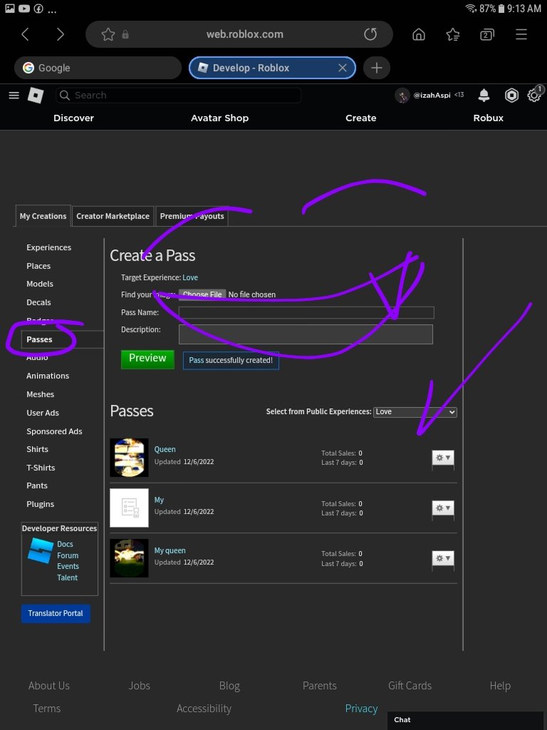The width and height of the screenshot is (547, 730).
Task: Open the bookmarks list star icon
Action: 453,34
